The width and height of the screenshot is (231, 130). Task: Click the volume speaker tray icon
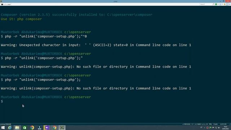pyautogui.click(x=219, y=128)
